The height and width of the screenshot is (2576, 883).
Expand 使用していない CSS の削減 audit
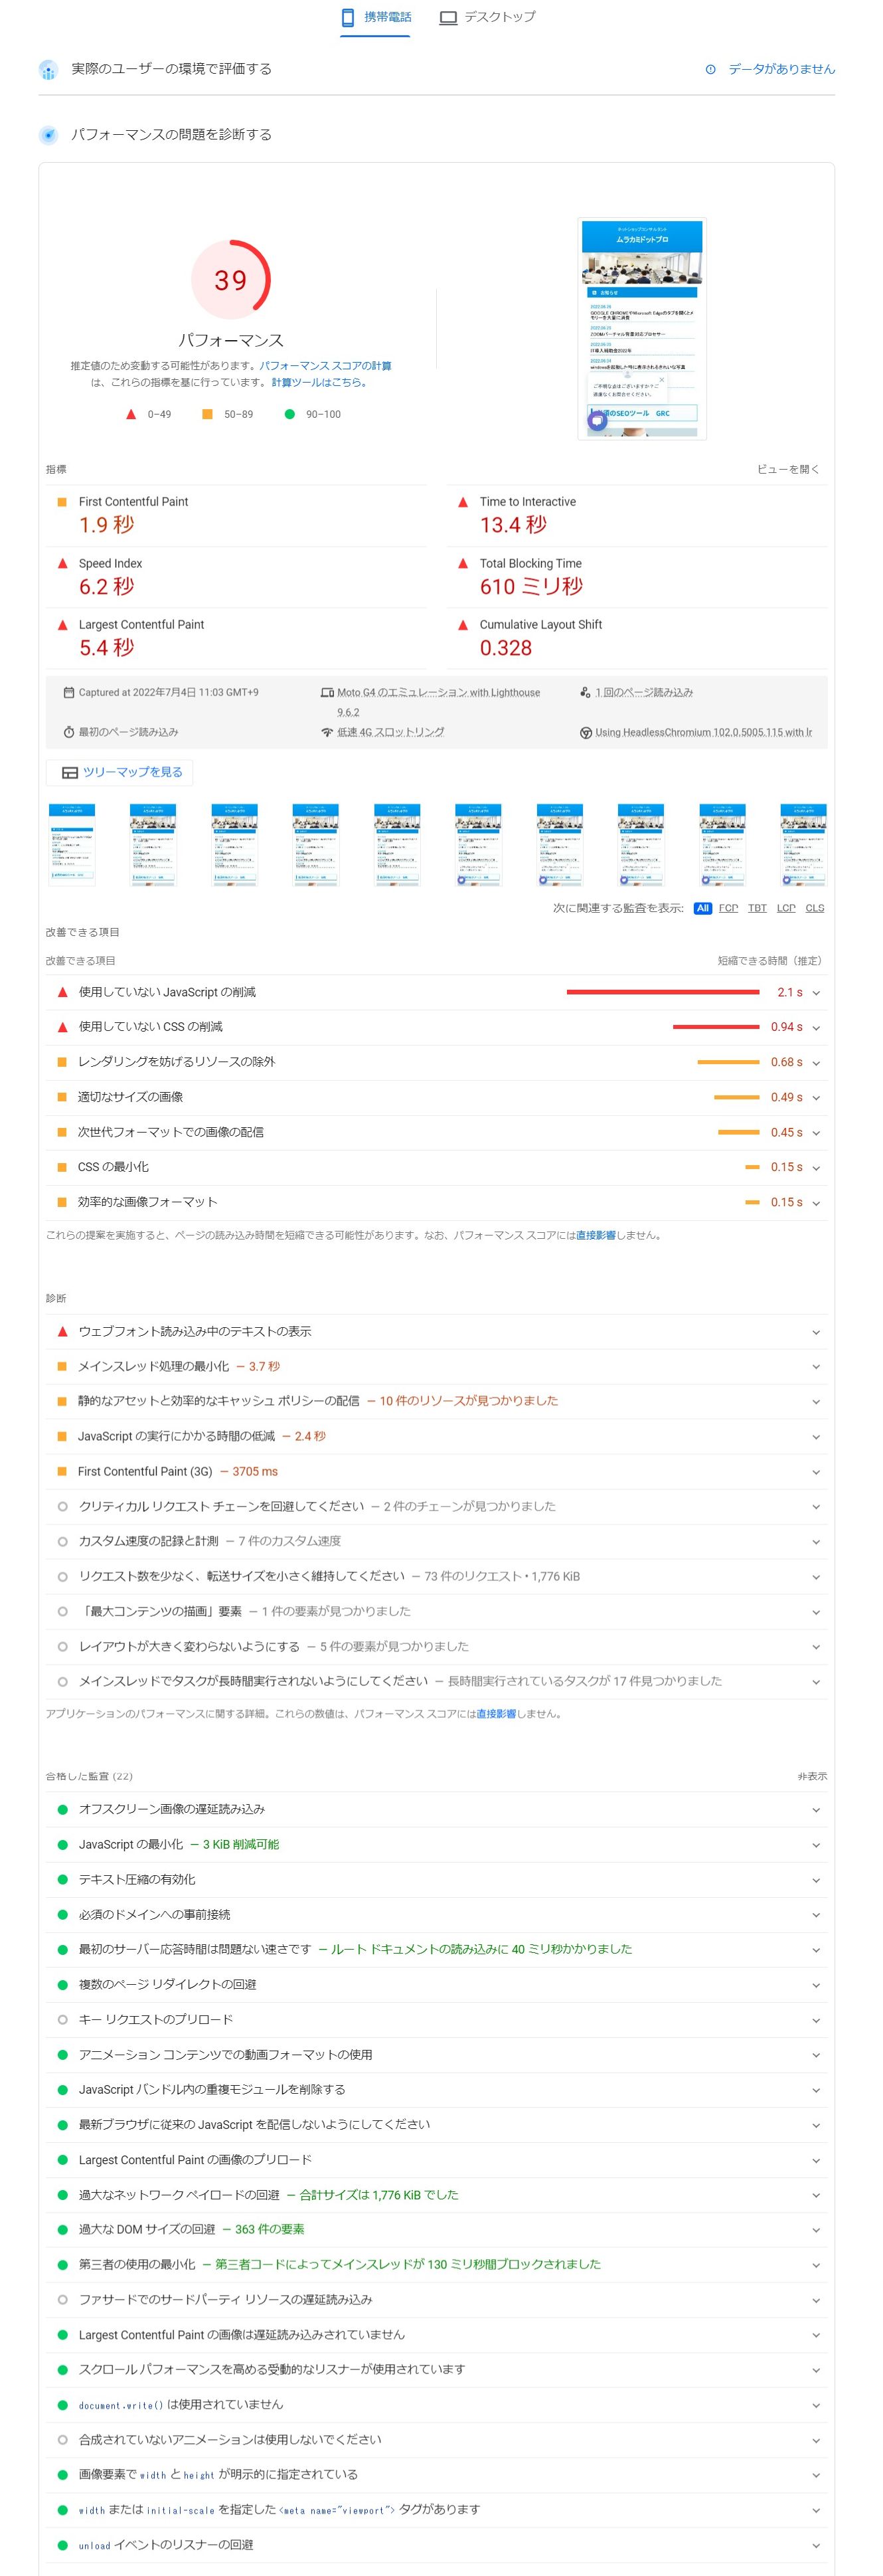[436, 1027]
